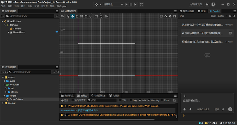
Task: Disable the Warning filter checkbox
Action: (149, 100)
